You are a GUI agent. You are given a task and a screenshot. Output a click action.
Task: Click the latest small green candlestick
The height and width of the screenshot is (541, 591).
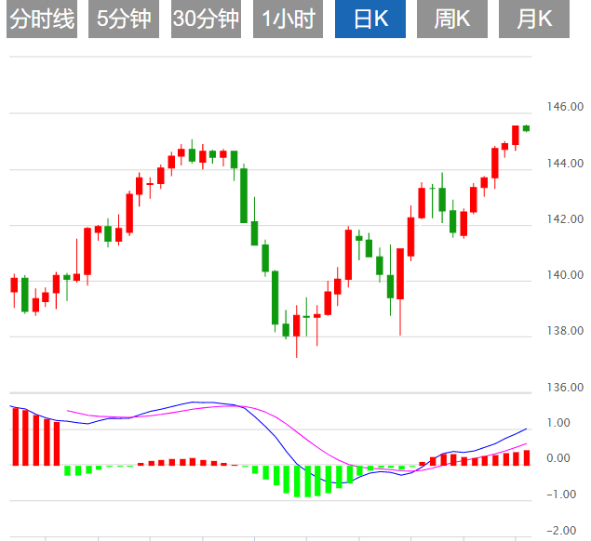(526, 128)
